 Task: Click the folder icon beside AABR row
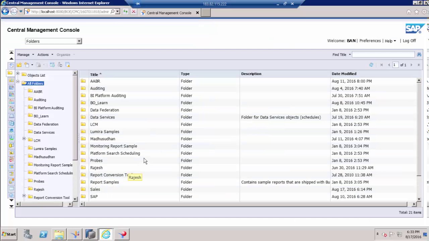83,81
